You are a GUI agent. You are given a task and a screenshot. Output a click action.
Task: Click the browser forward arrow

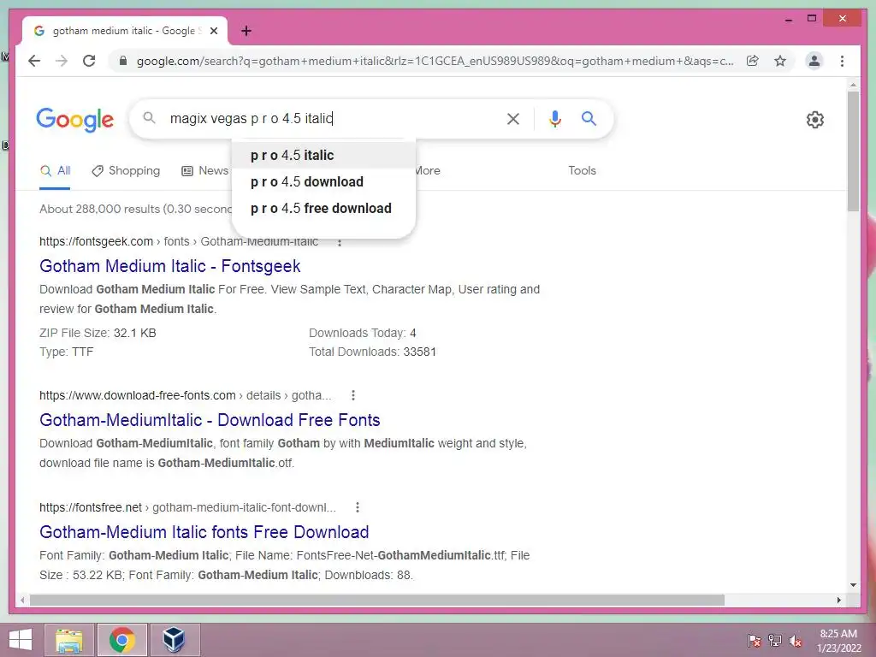pos(62,61)
